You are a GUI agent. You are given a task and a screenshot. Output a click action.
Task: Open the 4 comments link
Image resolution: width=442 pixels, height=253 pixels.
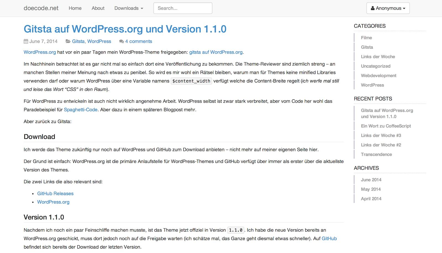[138, 41]
